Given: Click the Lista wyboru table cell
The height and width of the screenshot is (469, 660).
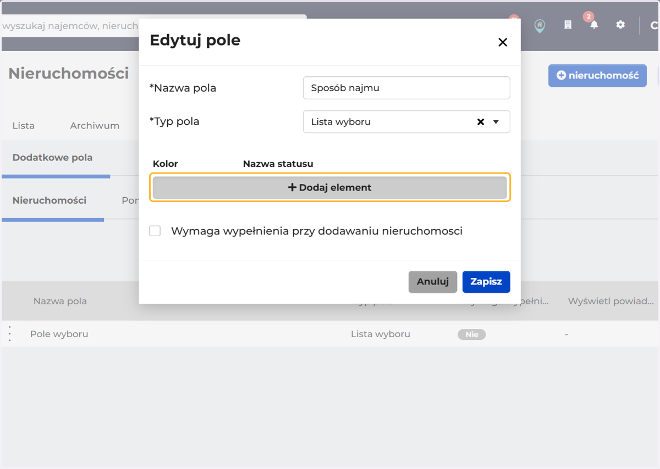Looking at the screenshot, I should click(x=381, y=334).
